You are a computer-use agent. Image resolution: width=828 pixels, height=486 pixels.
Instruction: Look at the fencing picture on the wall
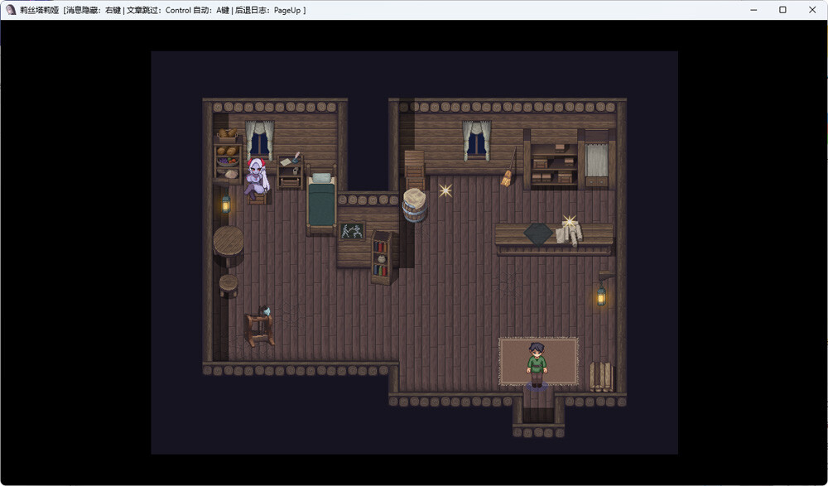click(x=352, y=231)
